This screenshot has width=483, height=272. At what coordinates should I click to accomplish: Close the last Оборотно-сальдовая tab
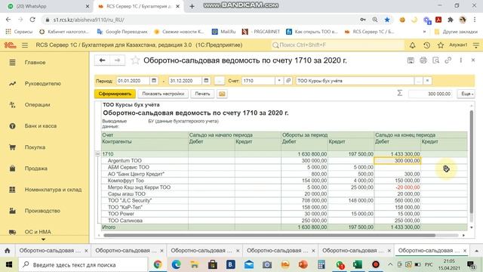pyautogui.click(x=465, y=251)
